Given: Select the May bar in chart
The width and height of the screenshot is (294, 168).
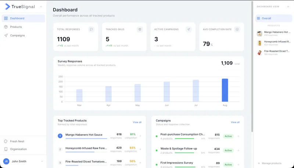Looking at the screenshot, I should 137,93.
